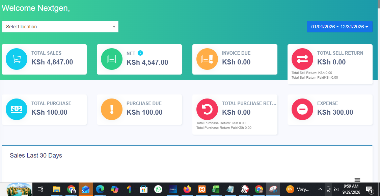Click the Total Sales shopping cart icon
This screenshot has width=380, height=196.
pos(17,59)
